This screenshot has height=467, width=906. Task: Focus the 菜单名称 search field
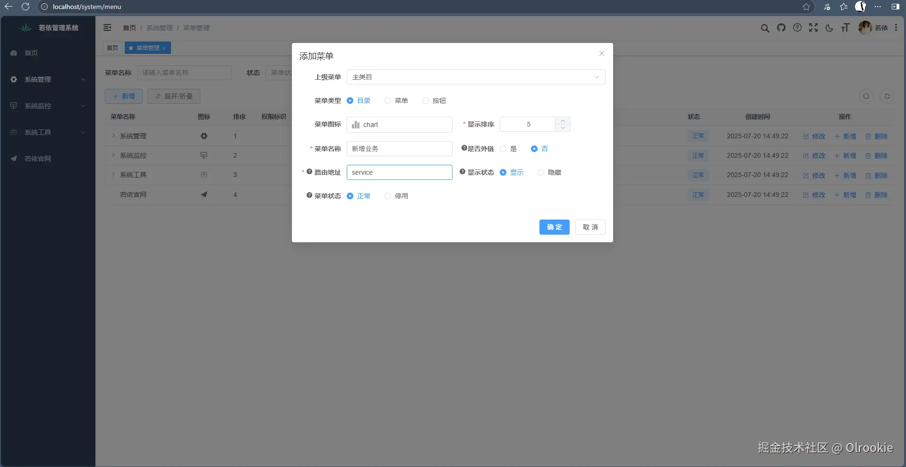[184, 73]
